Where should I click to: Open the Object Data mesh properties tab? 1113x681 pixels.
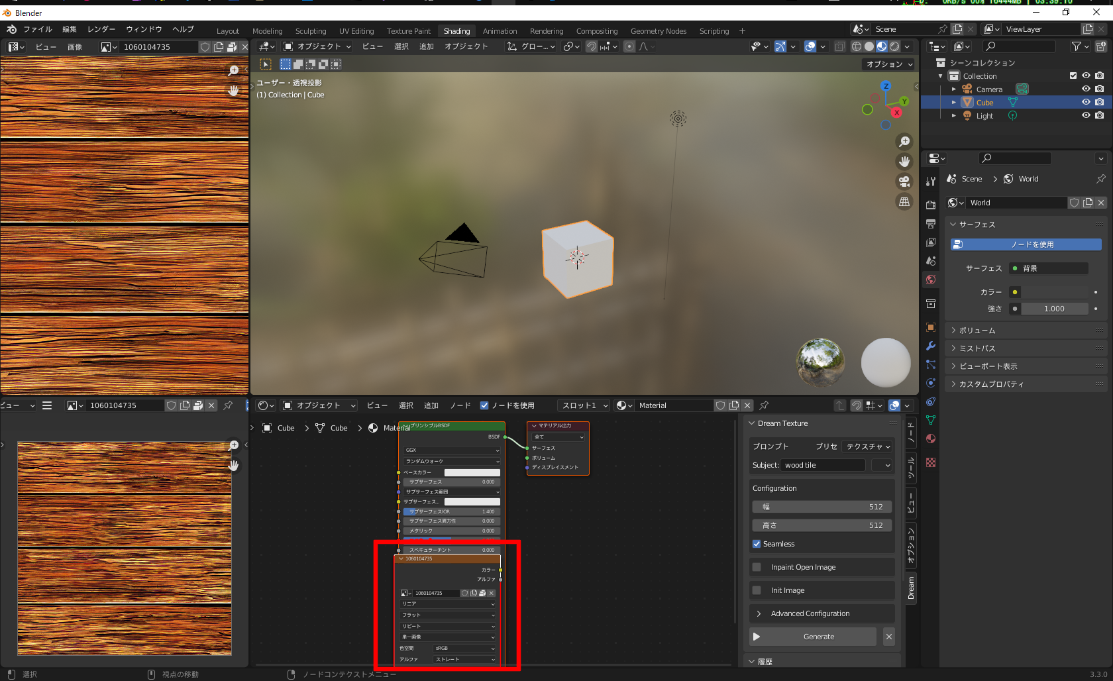tap(931, 420)
